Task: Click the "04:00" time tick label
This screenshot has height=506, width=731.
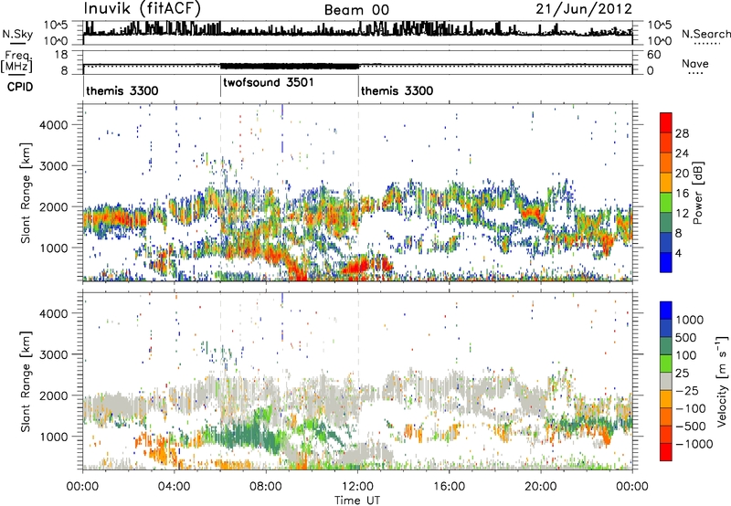Action: [174, 487]
